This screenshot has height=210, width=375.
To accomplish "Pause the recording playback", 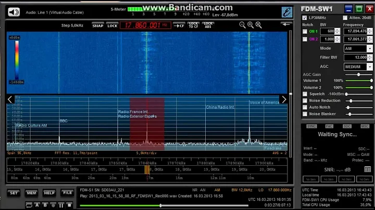I will tap(61, 205).
